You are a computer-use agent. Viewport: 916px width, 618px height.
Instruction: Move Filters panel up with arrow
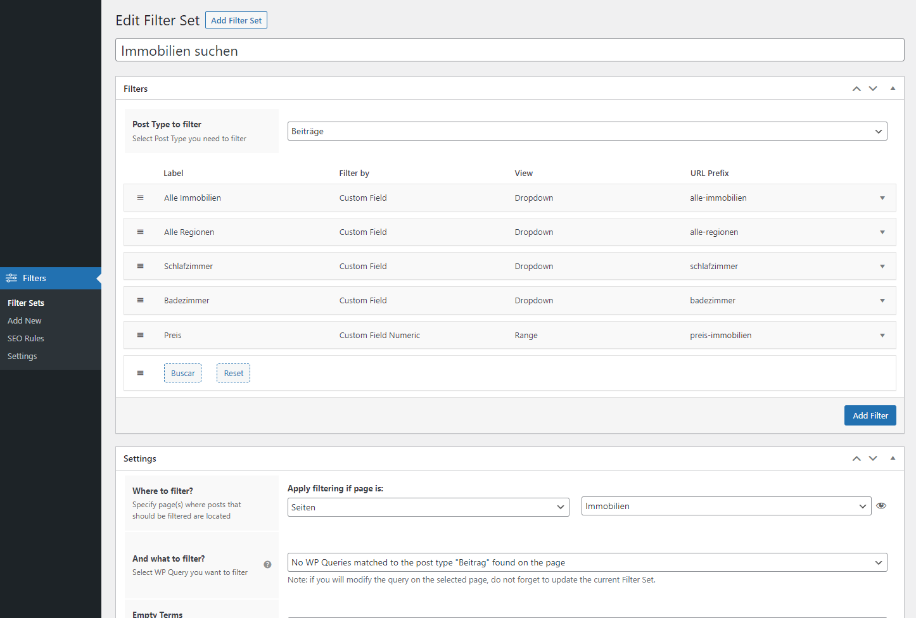click(856, 89)
